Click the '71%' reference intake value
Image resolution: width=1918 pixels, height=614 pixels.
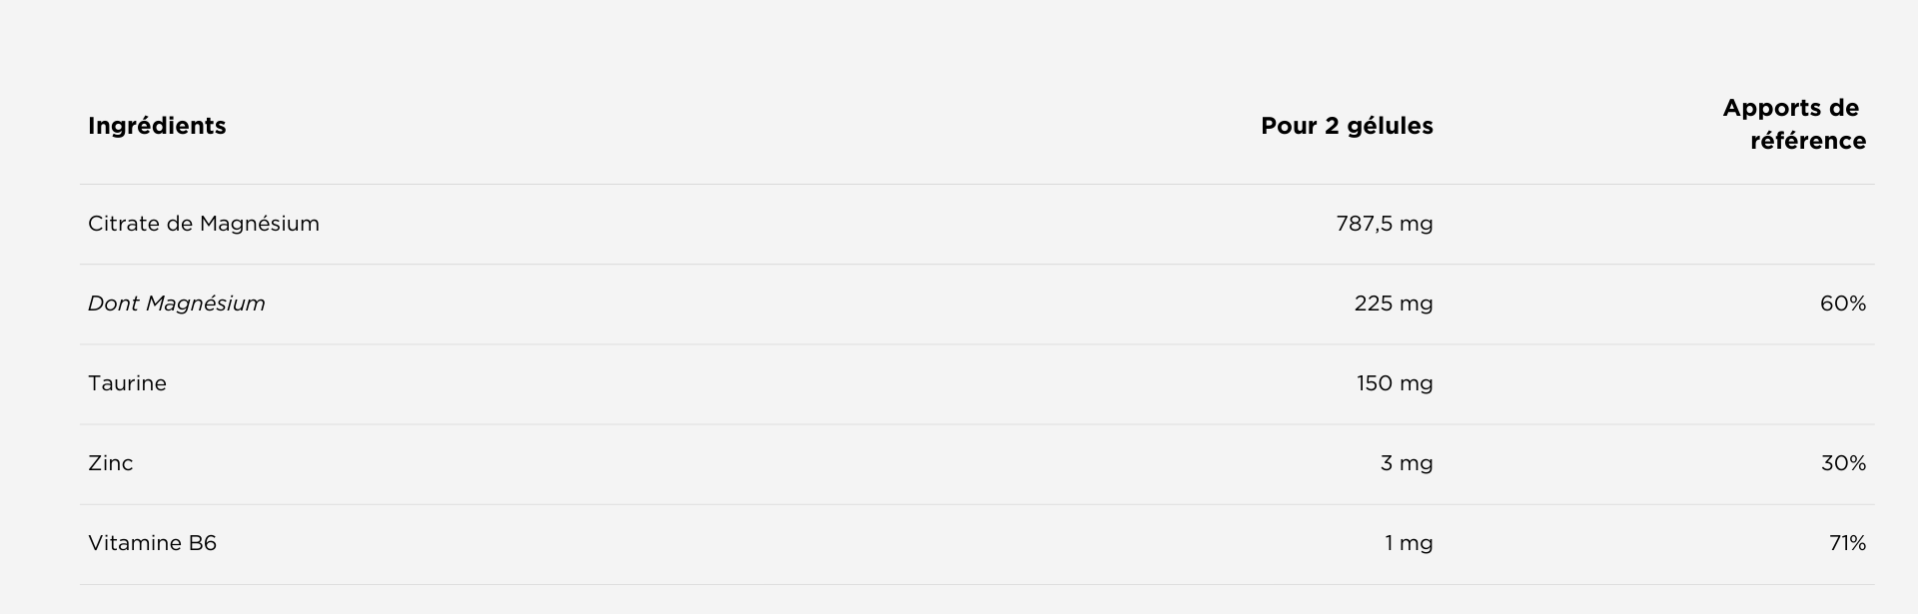(x=1847, y=543)
